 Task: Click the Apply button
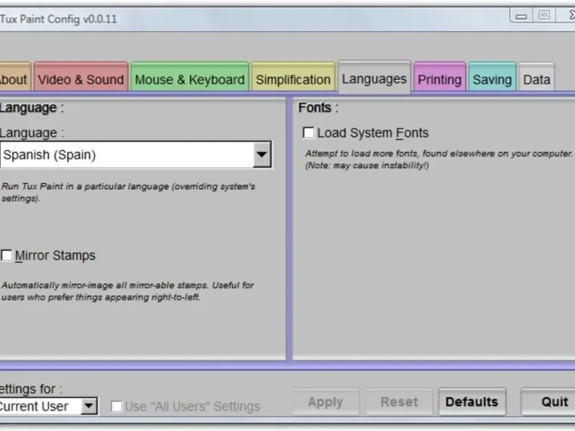coord(326,402)
